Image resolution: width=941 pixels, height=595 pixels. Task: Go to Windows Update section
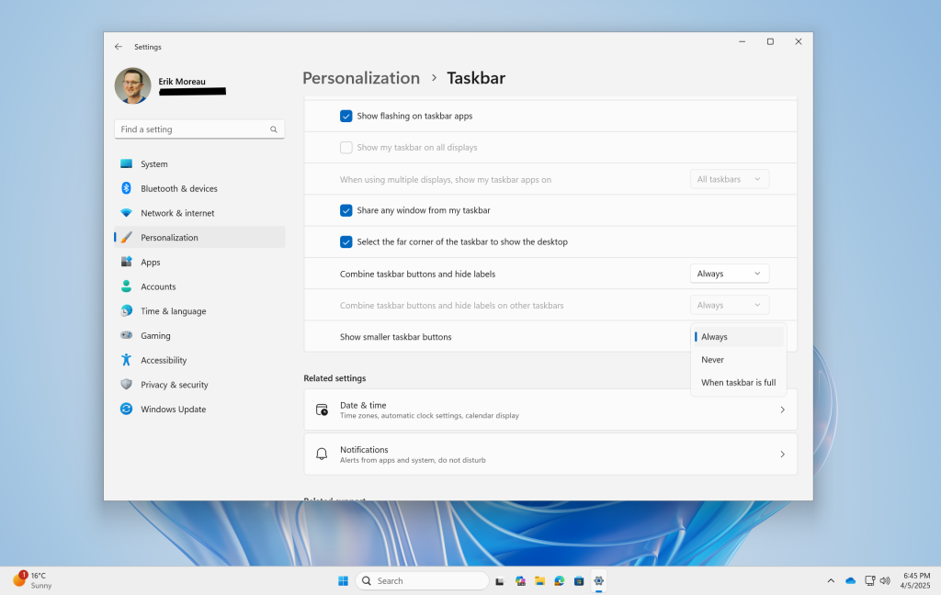[x=173, y=410]
